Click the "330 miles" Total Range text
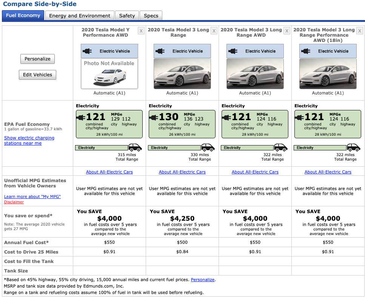This screenshot has width=365, height=297. coord(200,155)
